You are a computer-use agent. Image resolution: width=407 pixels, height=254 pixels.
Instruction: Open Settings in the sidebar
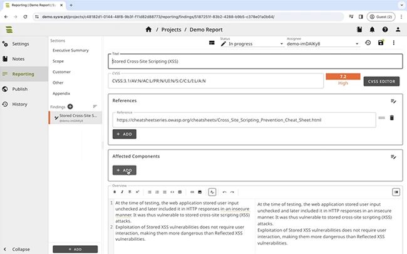(x=24, y=44)
